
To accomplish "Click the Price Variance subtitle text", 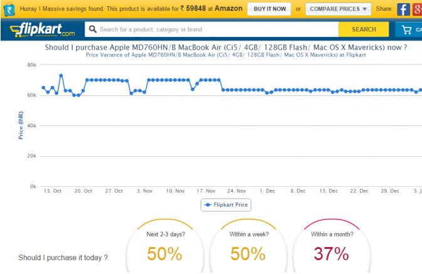I will [226, 55].
